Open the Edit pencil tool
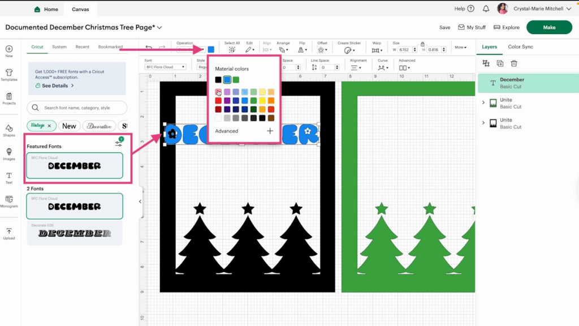This screenshot has height=326, width=579. tap(249, 50)
